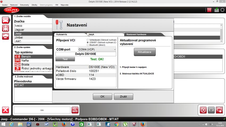This screenshot has height=127, width=226.
Task: Open Evernote elephant icon in taskbar
Action: tap(55, 124)
